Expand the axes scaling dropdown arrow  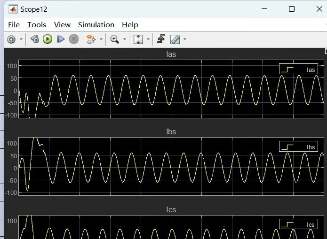[x=148, y=39]
